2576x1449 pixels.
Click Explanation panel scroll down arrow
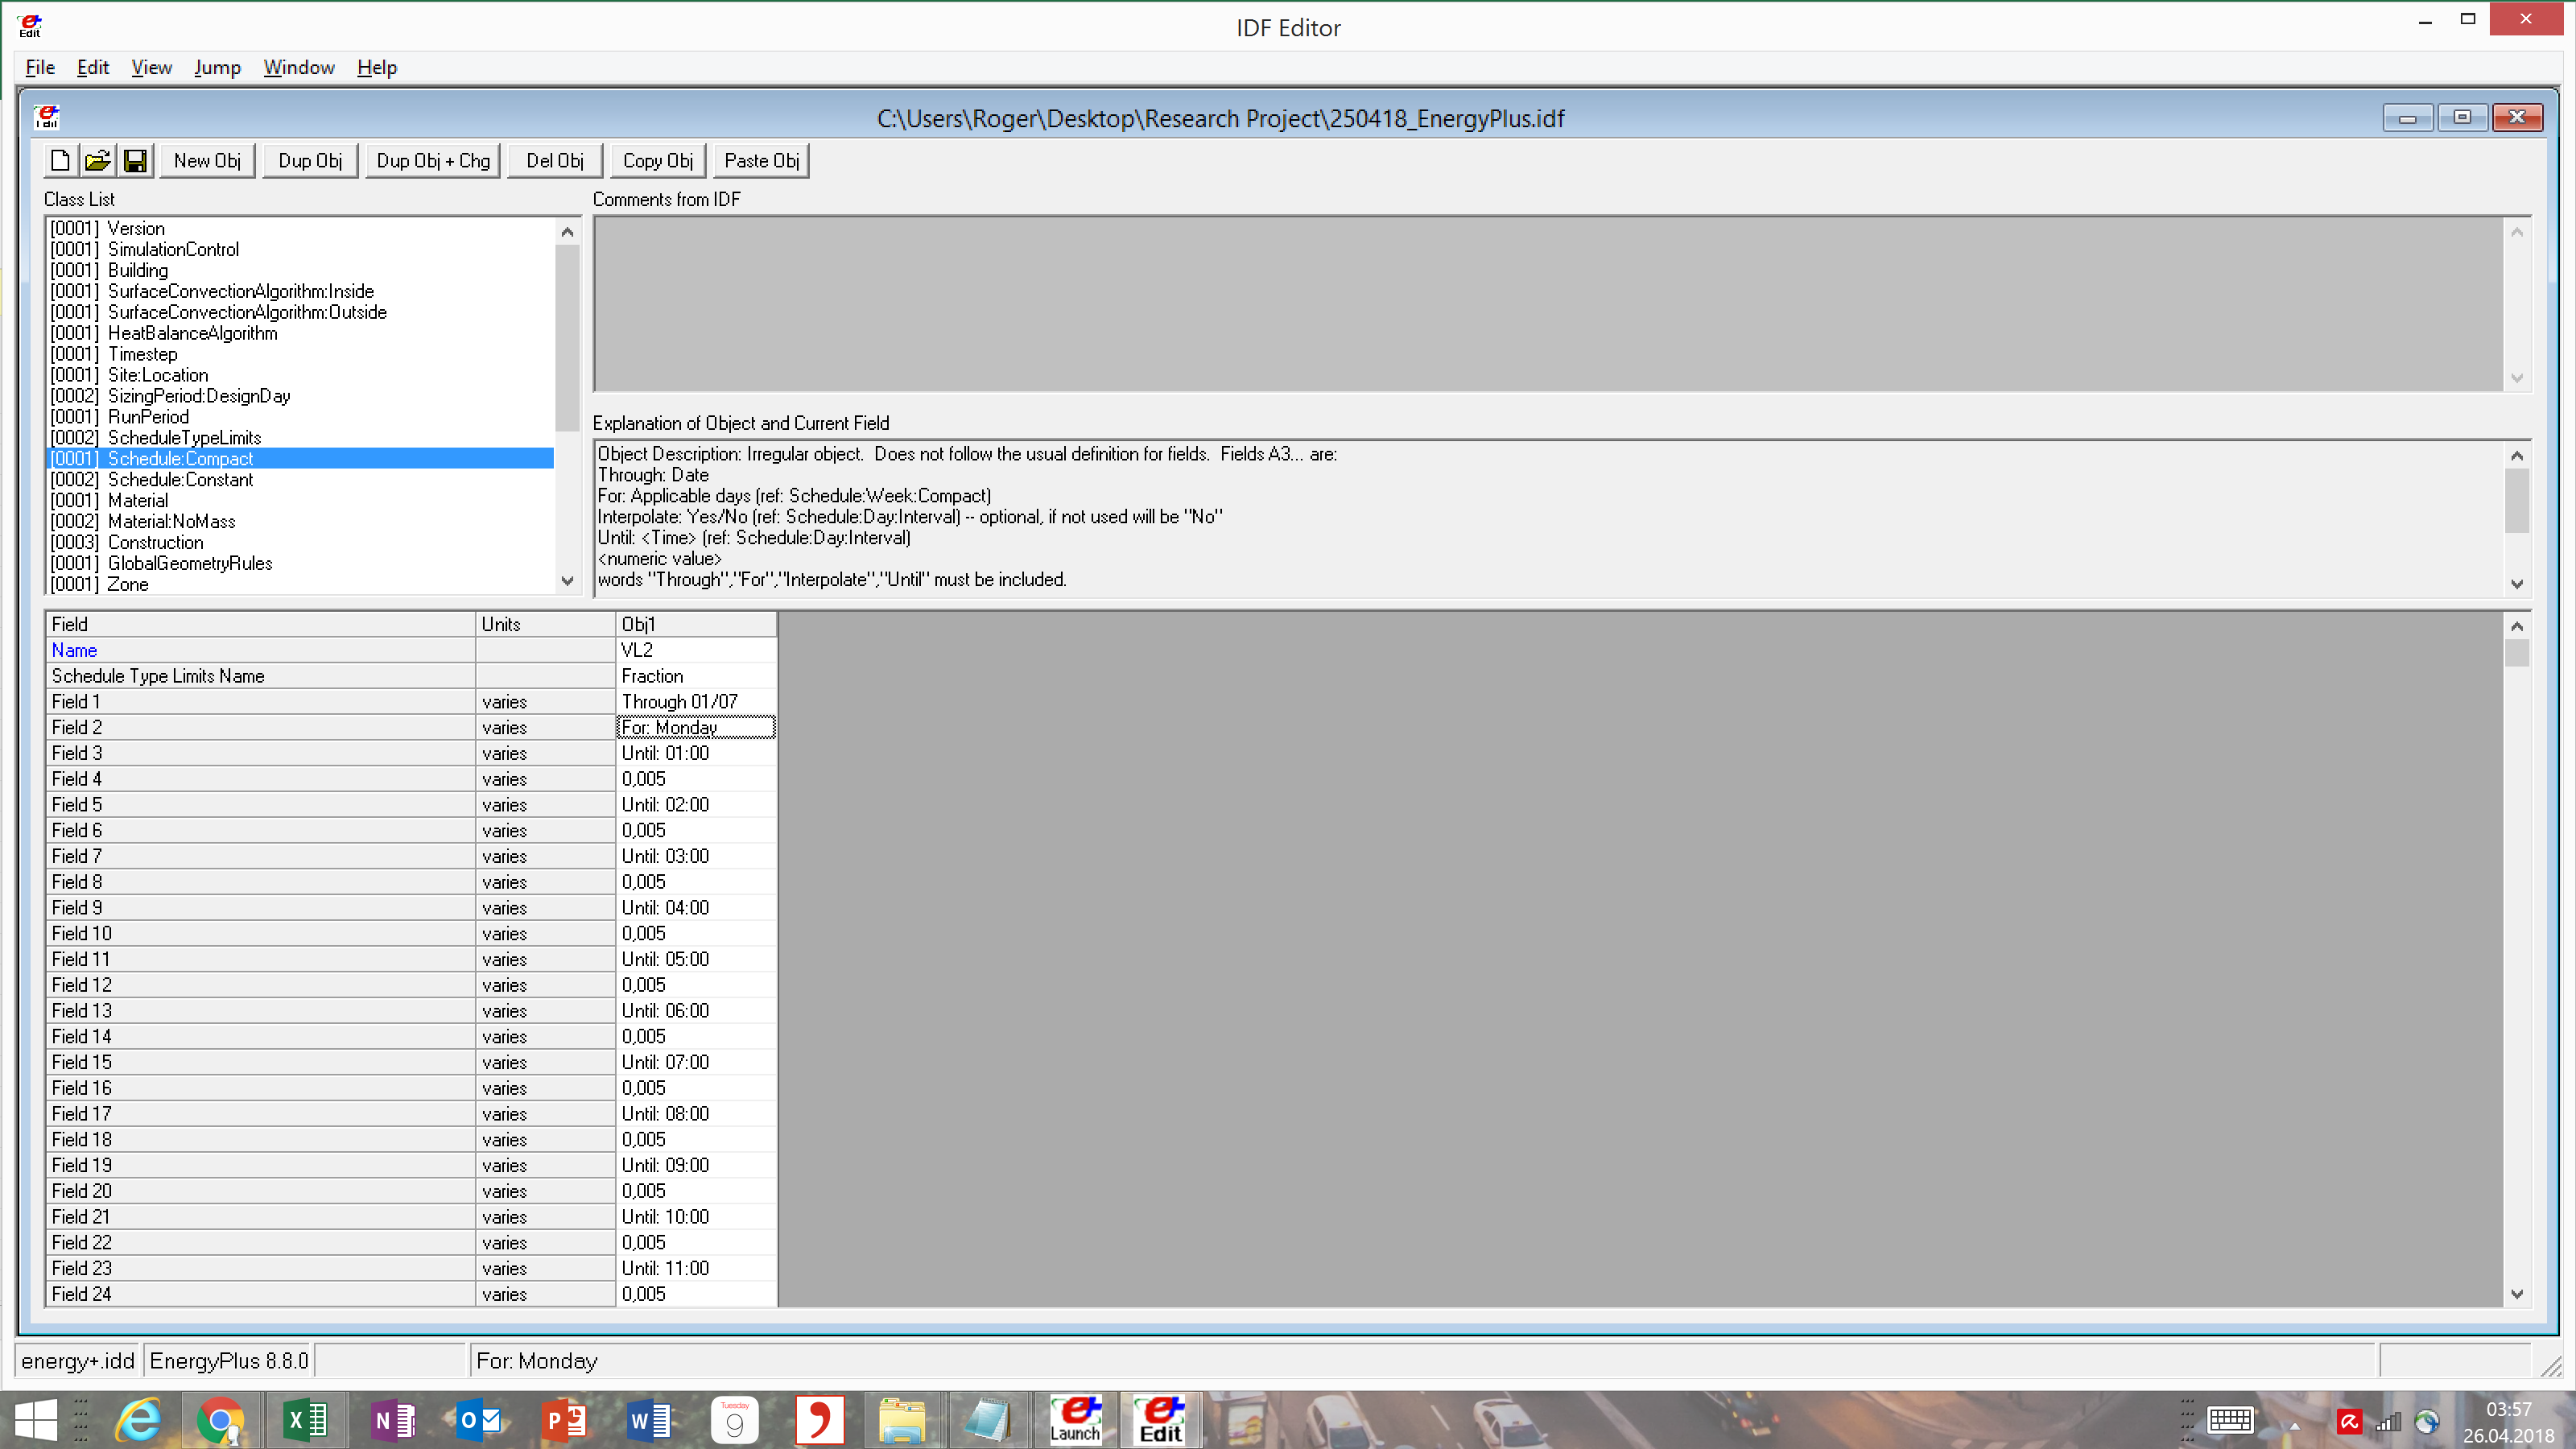coord(2517,584)
